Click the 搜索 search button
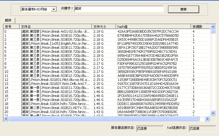219x136 pixels. pos(183,9)
